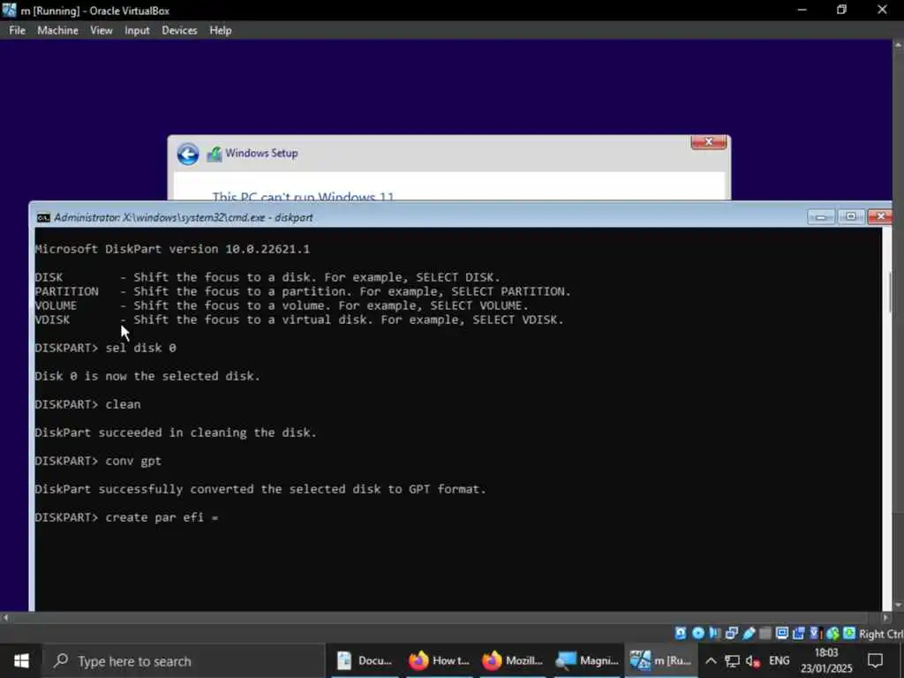Image resolution: width=904 pixels, height=678 pixels.
Task: Click the VirtualBox scroll-down arrow at right edge
Action: tap(898, 606)
